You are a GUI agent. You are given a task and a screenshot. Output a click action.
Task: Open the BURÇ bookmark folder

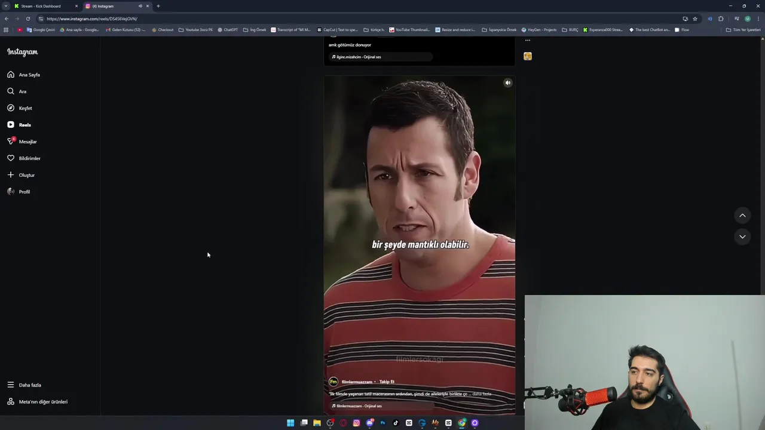570,30
